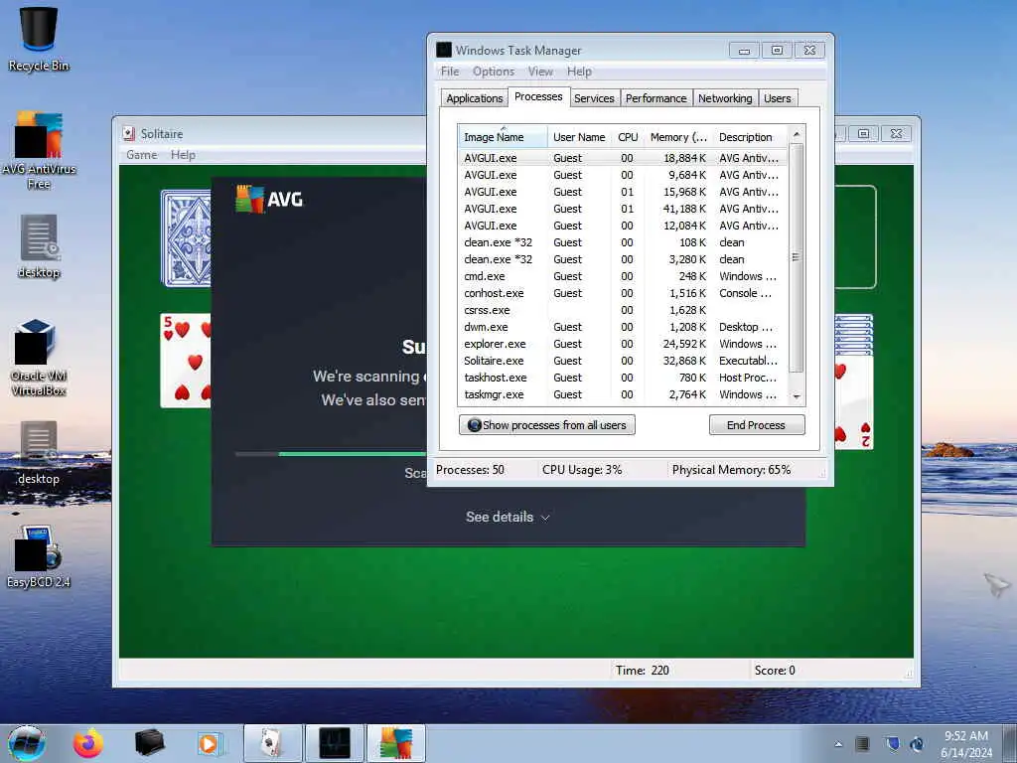1017x763 pixels.
Task: Select the taskhost.exe process row
Action: point(622,378)
